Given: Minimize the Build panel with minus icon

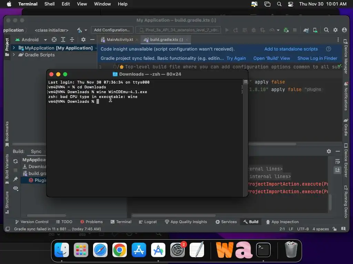Looking at the screenshot, I should point(338,151).
